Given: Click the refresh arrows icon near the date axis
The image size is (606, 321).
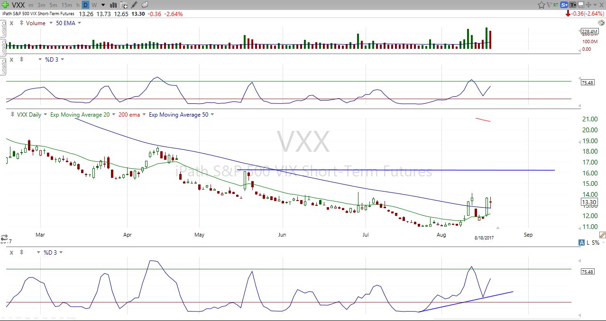Looking at the screenshot, I should click(x=4, y=238).
